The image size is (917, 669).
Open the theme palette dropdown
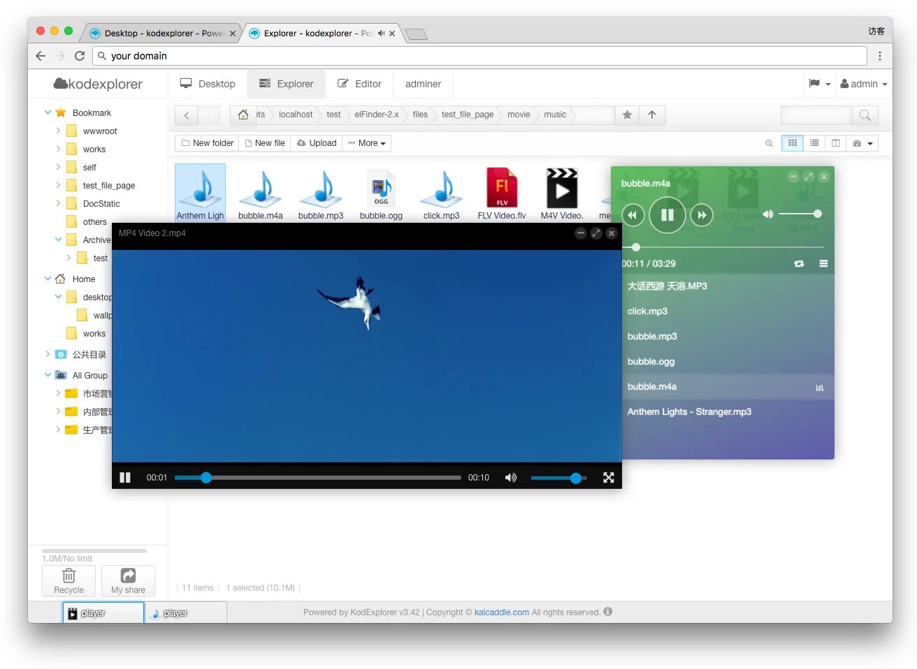pyautogui.click(x=862, y=143)
